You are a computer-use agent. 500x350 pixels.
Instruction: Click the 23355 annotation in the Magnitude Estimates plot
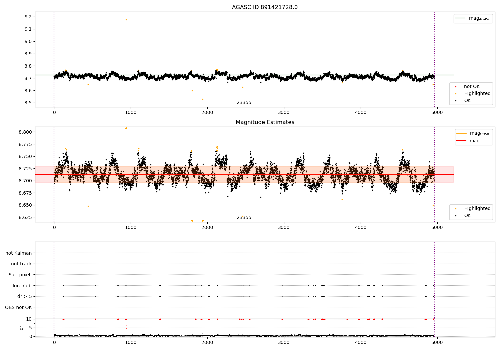tap(244, 218)
